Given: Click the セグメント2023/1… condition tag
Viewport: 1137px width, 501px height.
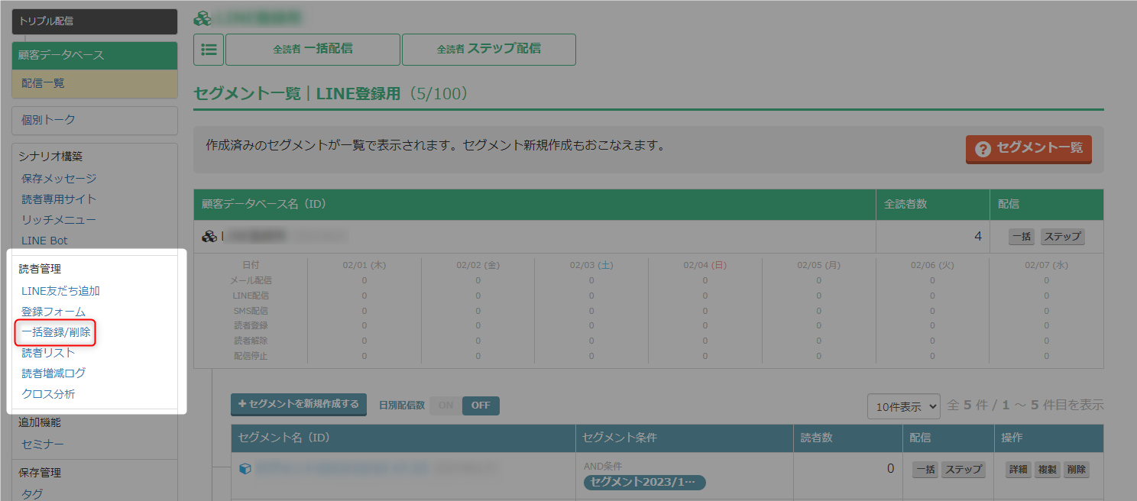Looking at the screenshot, I should [x=644, y=483].
